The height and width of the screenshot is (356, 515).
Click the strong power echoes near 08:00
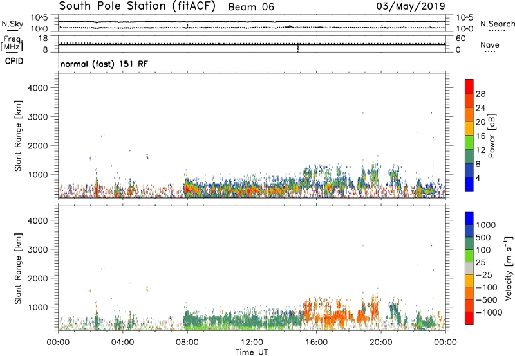(x=189, y=188)
